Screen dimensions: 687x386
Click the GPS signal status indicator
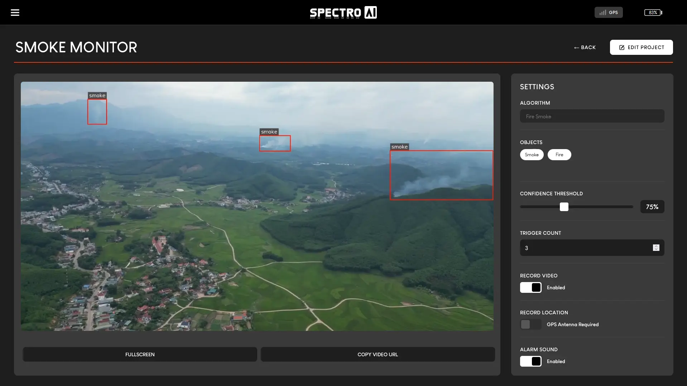[608, 12]
